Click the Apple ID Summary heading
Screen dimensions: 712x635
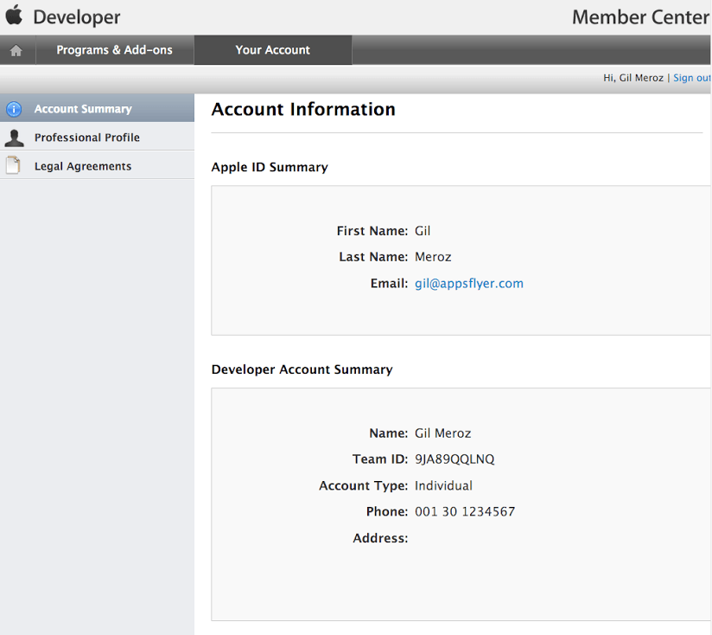270,167
